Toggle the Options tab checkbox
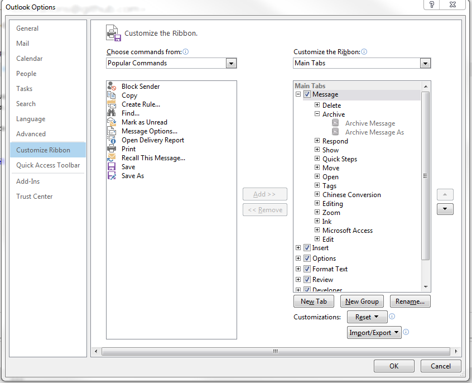472x383 pixels. click(x=307, y=258)
